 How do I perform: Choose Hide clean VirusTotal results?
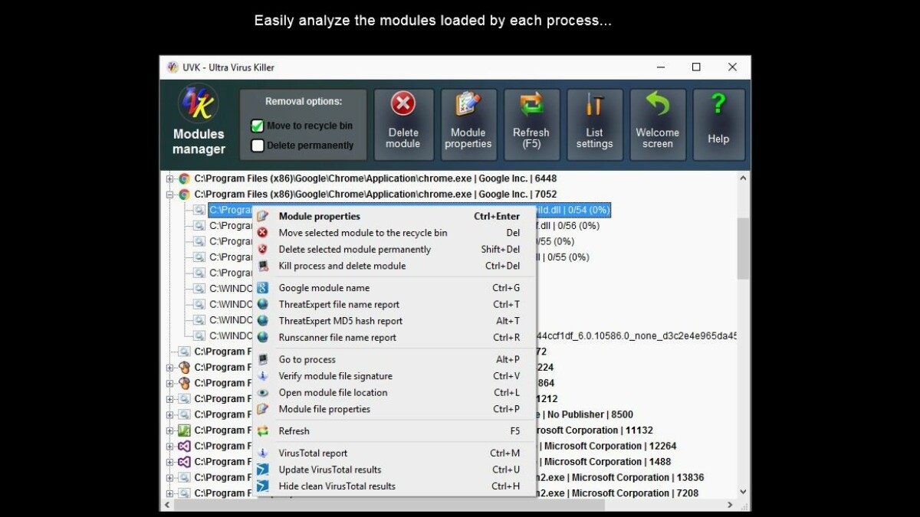pyautogui.click(x=337, y=486)
